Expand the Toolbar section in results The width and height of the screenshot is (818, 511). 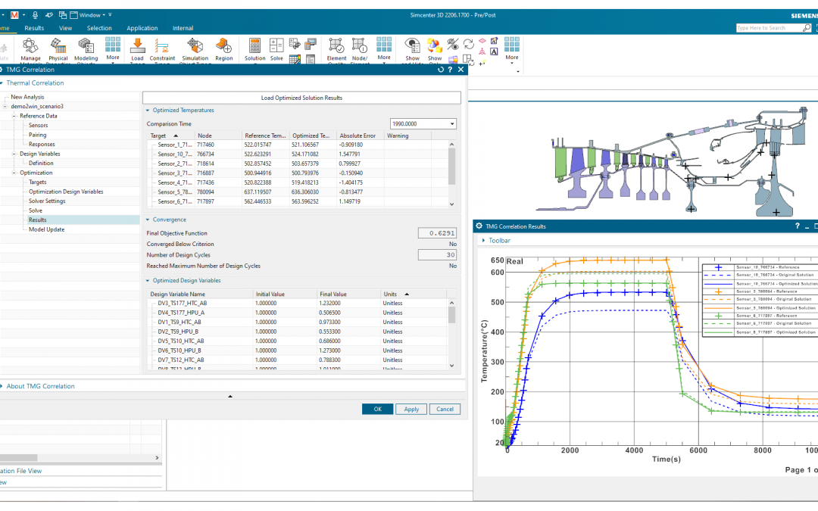coord(483,241)
